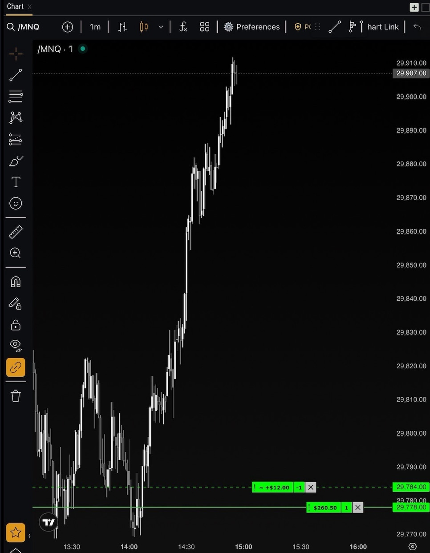
Task: Open the emoji sticker tool
Action: [16, 203]
